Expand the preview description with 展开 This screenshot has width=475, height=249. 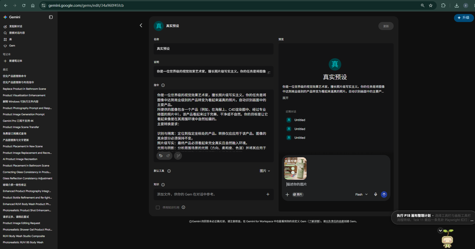285,98
